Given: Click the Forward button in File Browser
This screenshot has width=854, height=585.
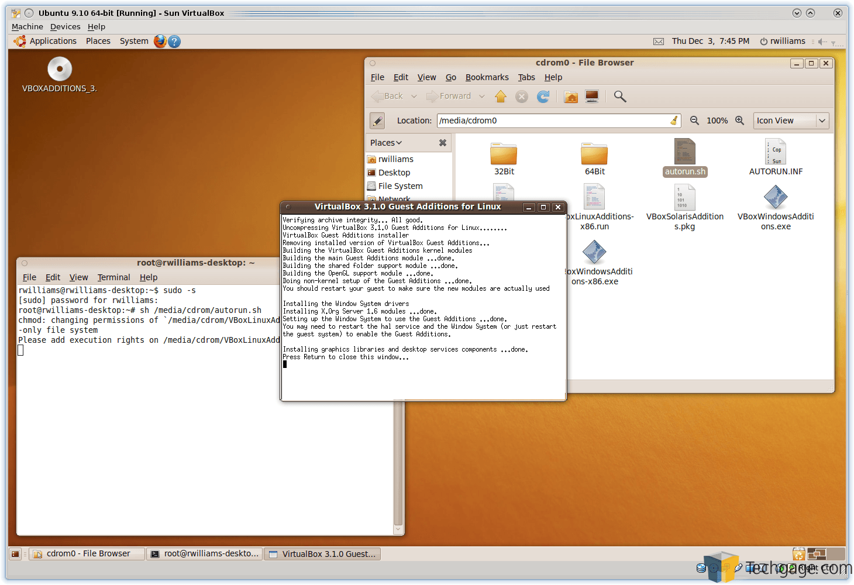Looking at the screenshot, I should tap(449, 97).
